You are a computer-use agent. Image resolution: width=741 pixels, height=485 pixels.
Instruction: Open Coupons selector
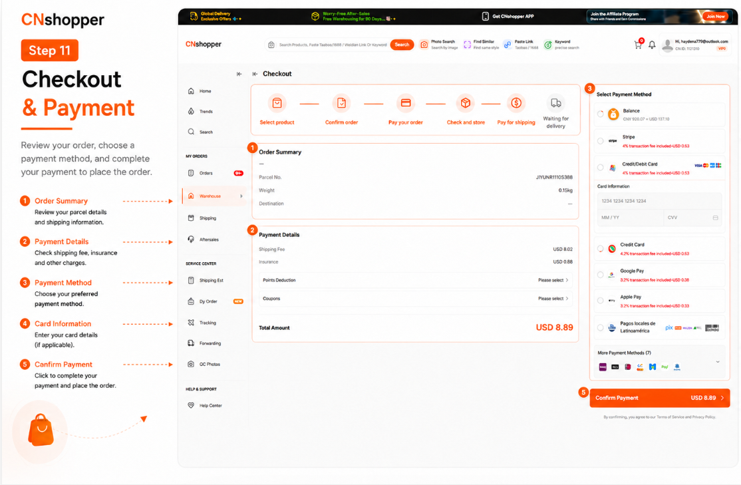tap(415, 298)
